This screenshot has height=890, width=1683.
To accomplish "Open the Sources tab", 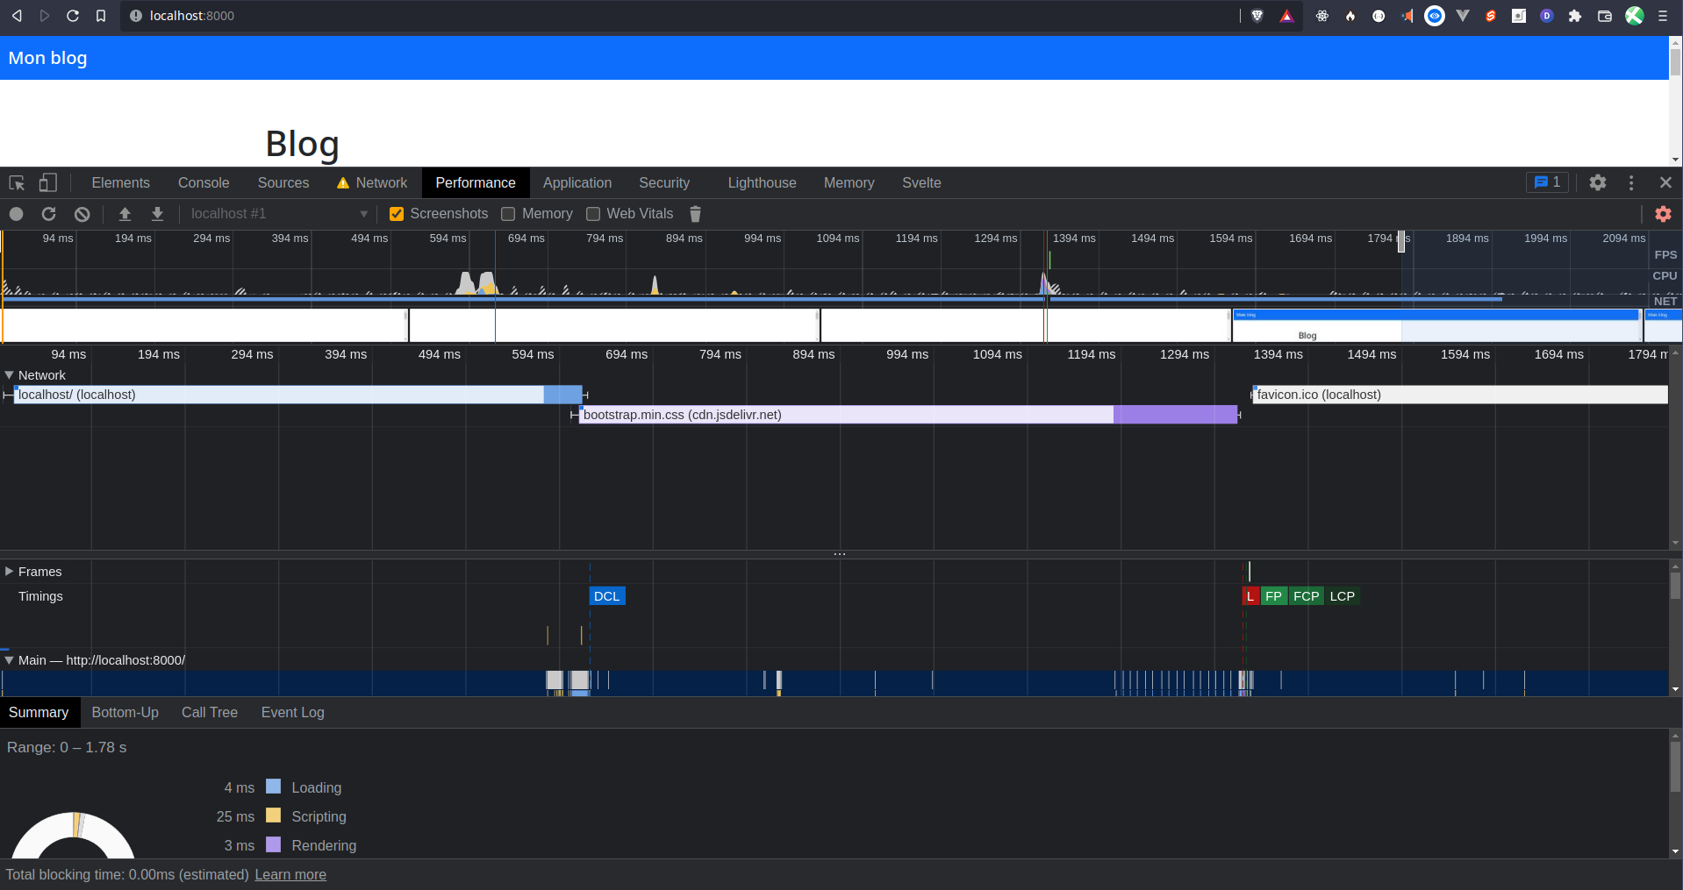I will point(283,182).
